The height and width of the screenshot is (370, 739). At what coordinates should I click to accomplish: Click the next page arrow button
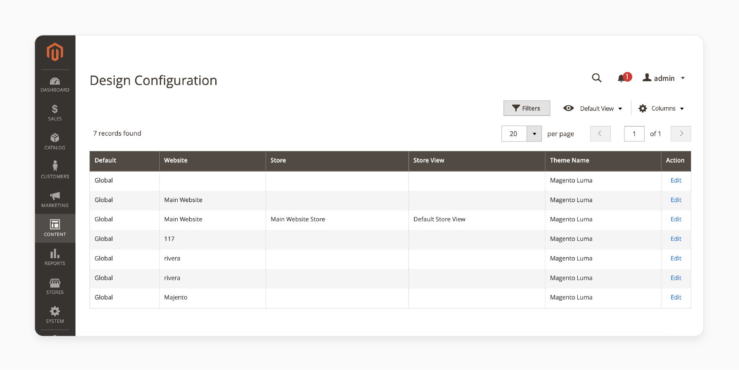point(681,134)
